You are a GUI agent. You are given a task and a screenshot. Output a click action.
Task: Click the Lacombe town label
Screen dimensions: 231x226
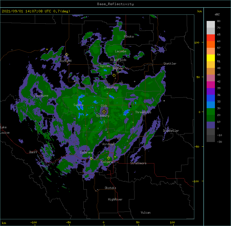click(x=121, y=51)
